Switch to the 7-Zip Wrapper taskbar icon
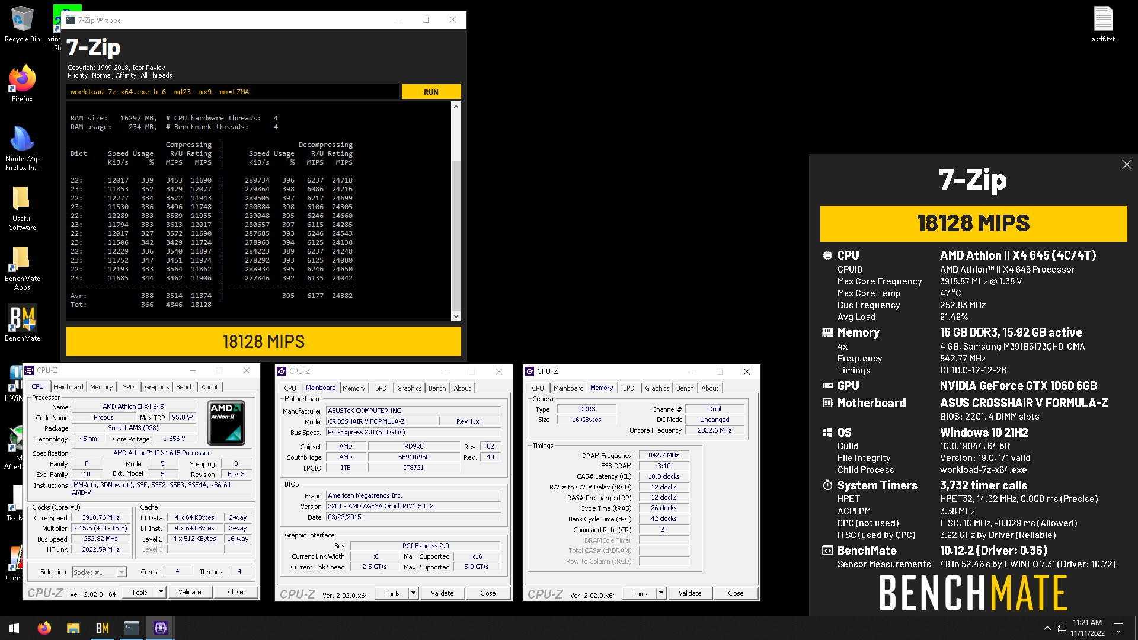Image resolution: width=1138 pixels, height=640 pixels. tap(131, 628)
